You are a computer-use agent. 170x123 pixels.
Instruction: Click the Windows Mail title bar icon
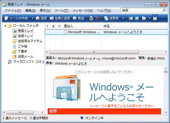click(5, 5)
